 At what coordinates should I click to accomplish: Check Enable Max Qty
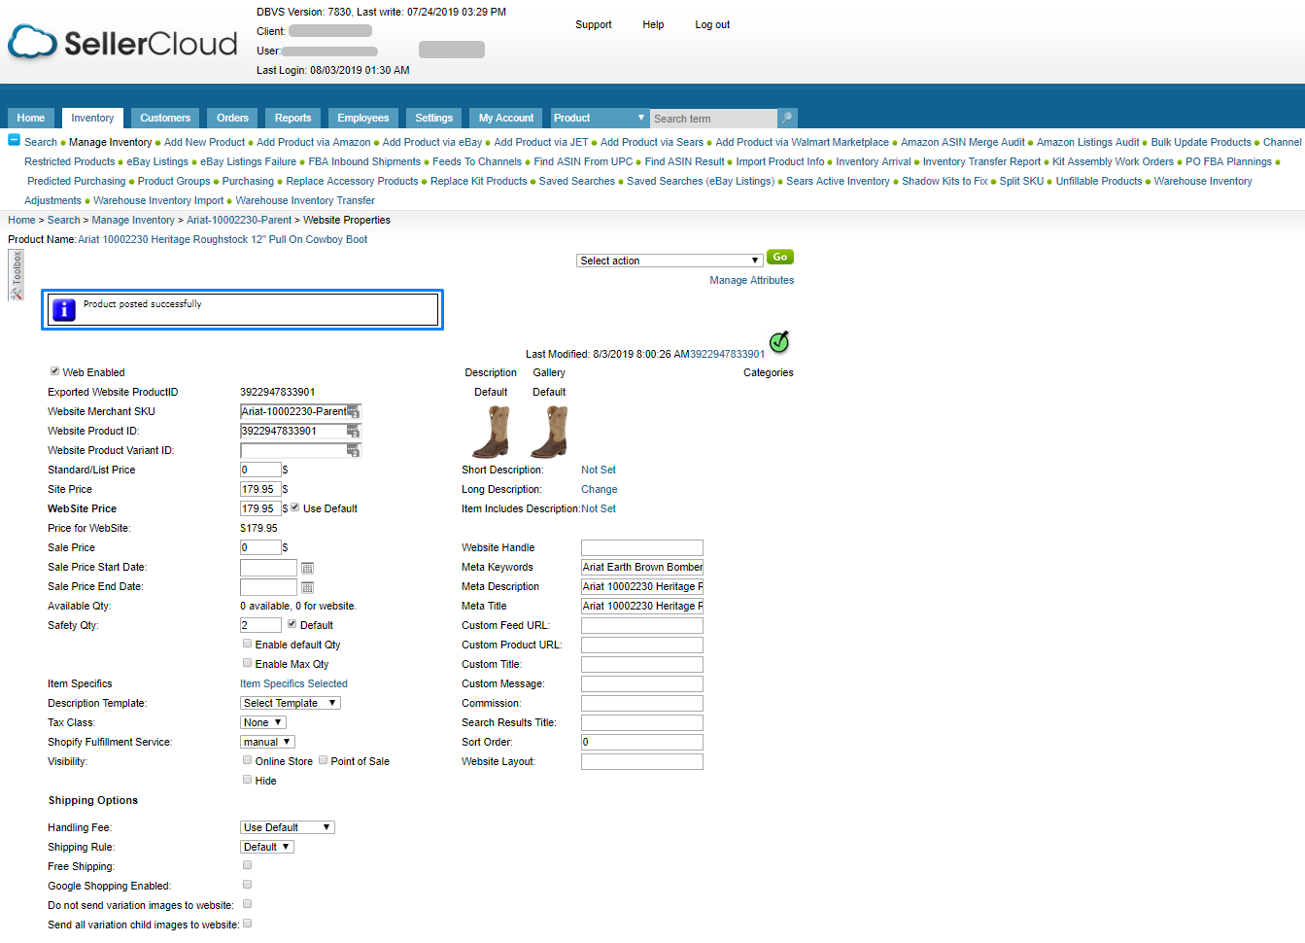(247, 663)
